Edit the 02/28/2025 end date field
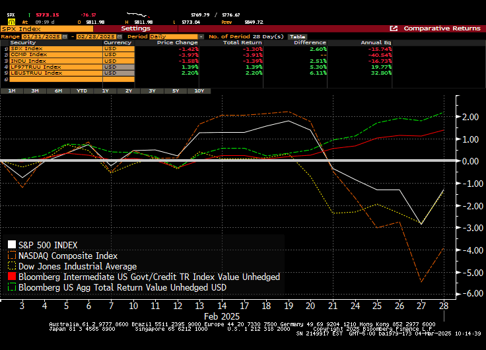Screen dimensions: 486x350 [x=96, y=36]
